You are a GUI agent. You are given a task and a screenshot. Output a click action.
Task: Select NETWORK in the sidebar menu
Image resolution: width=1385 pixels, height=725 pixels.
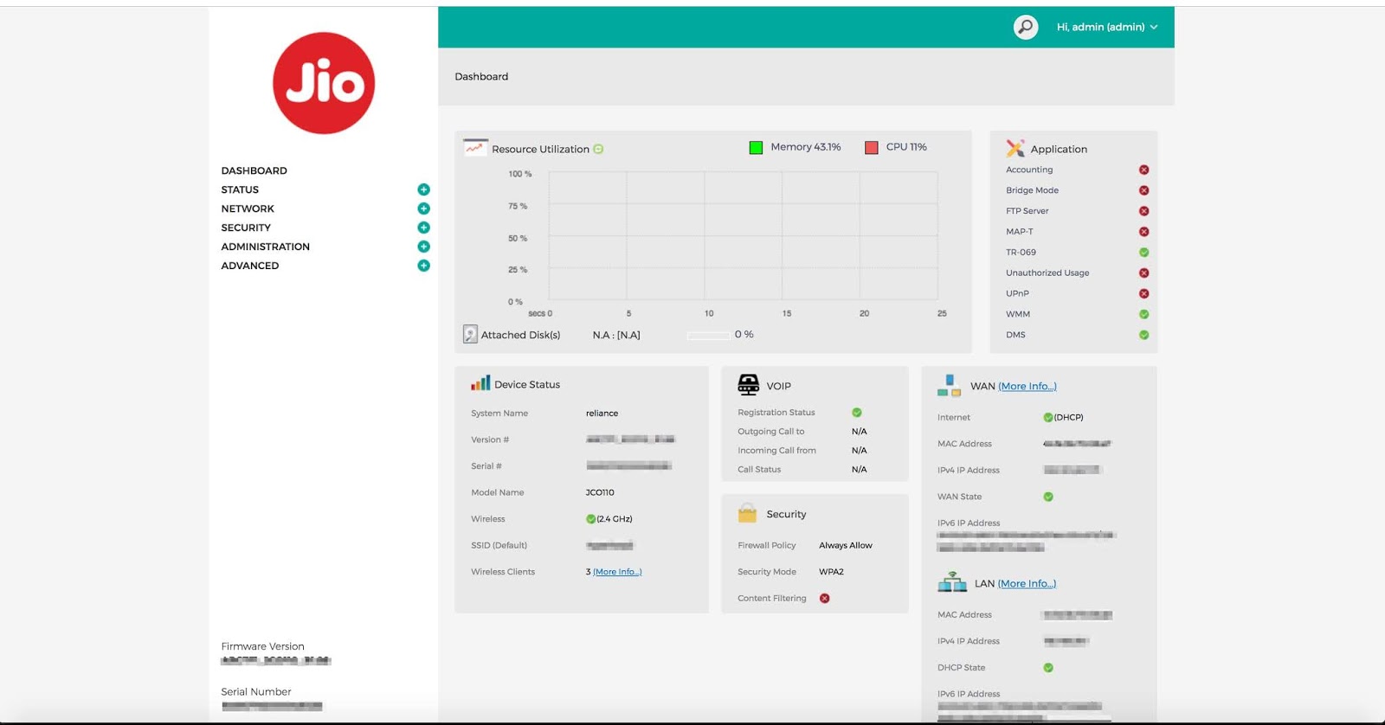point(248,209)
